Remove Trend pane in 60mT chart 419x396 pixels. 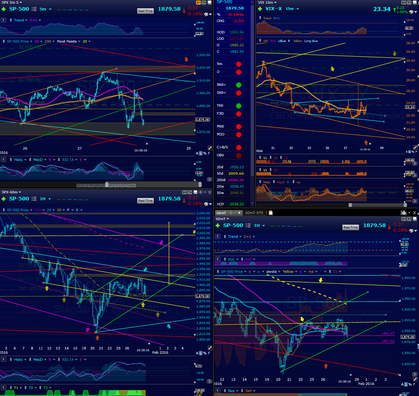217,236
